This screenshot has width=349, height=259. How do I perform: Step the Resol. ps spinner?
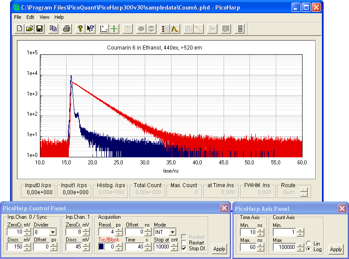click(x=119, y=232)
